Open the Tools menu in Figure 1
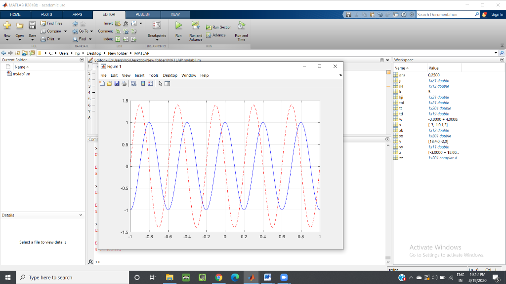Screen dimensions: 506x284 pos(154,75)
